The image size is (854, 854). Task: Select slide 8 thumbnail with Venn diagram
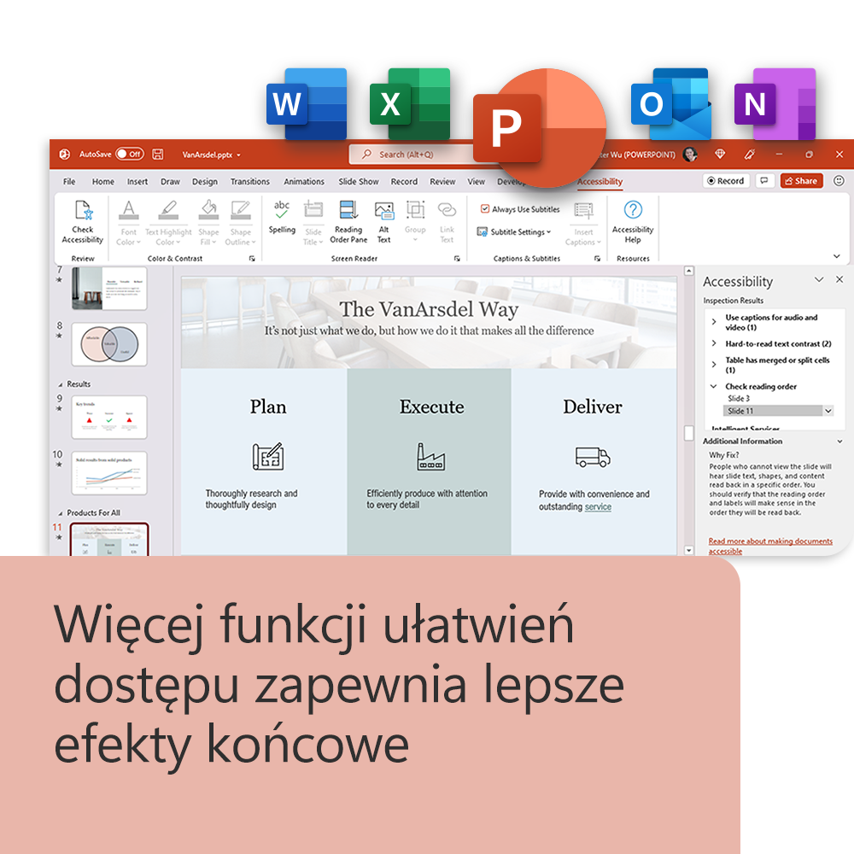109,344
